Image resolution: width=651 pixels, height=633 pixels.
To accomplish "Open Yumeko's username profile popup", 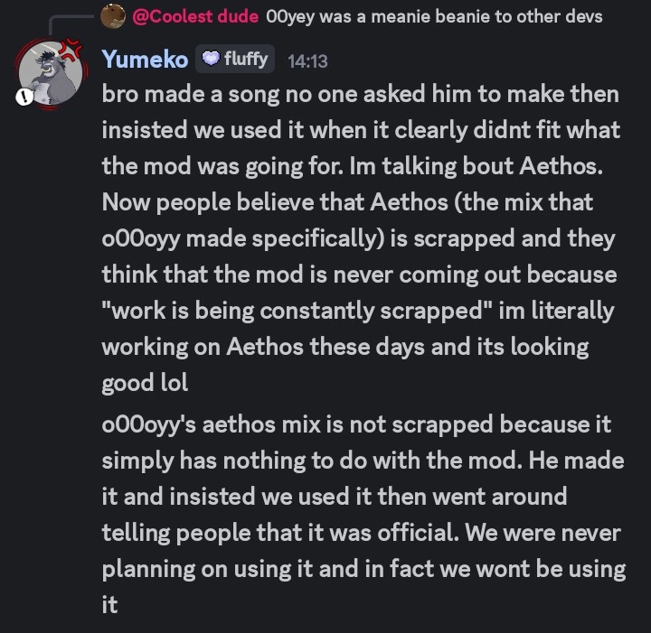I will coord(145,60).
